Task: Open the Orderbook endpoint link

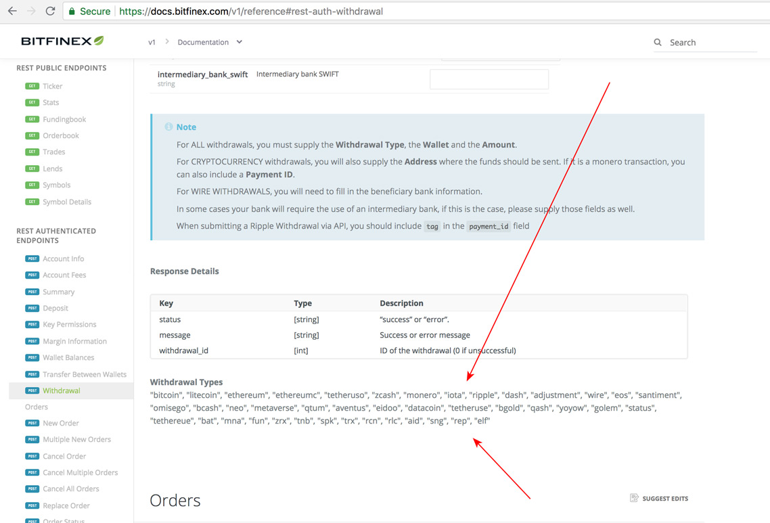Action: (61, 135)
